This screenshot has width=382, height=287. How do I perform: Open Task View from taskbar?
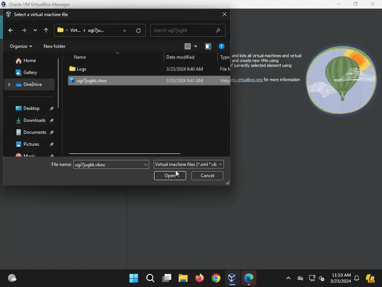pos(167,278)
